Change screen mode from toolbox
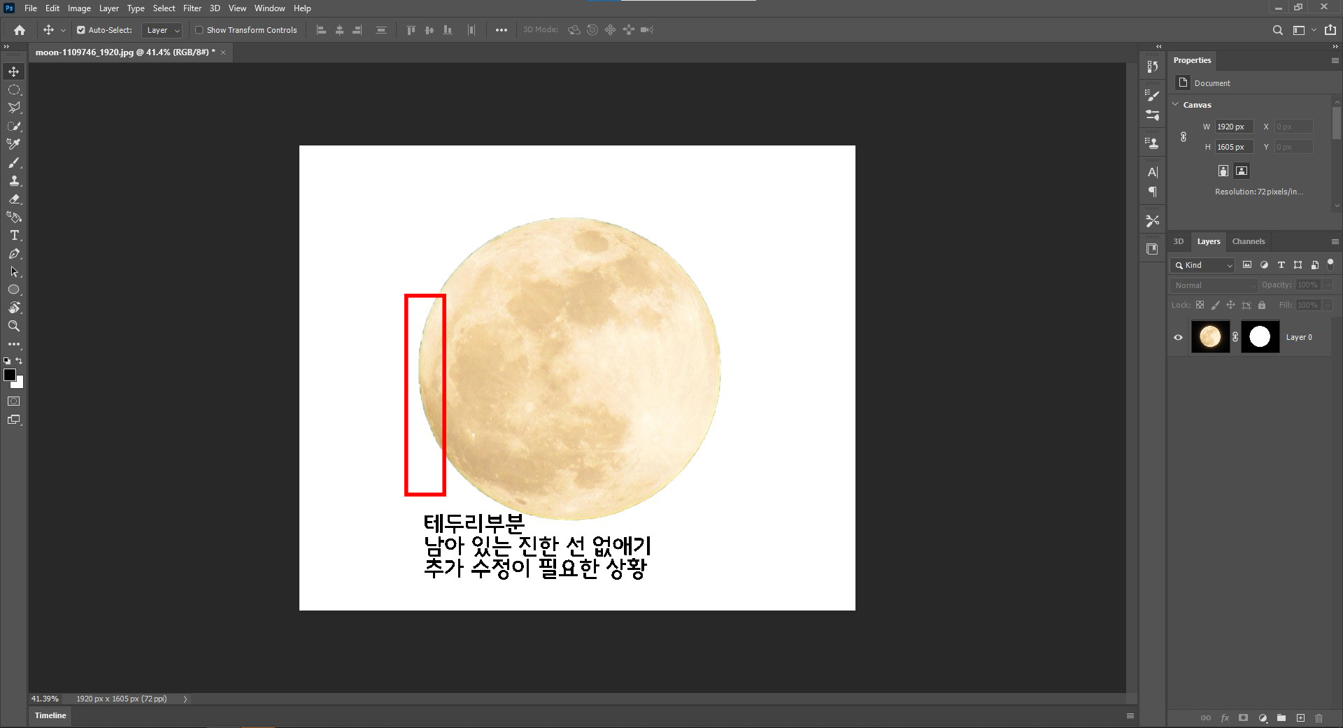The width and height of the screenshot is (1343, 728). pyautogui.click(x=14, y=420)
